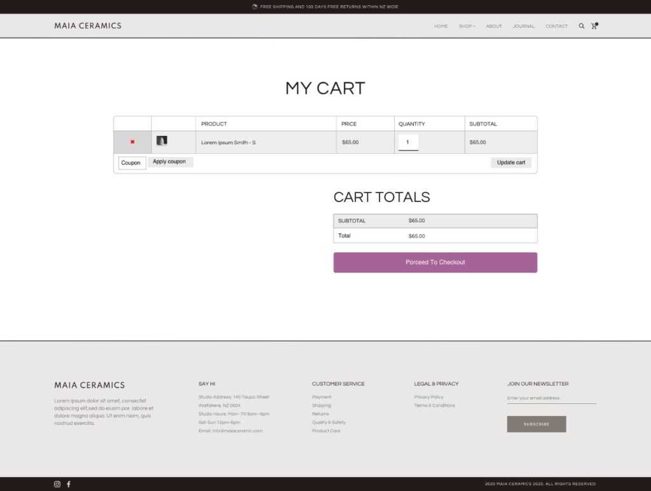The height and width of the screenshot is (491, 651).
Task: Open the shopping cart icon in header
Action: tap(594, 26)
